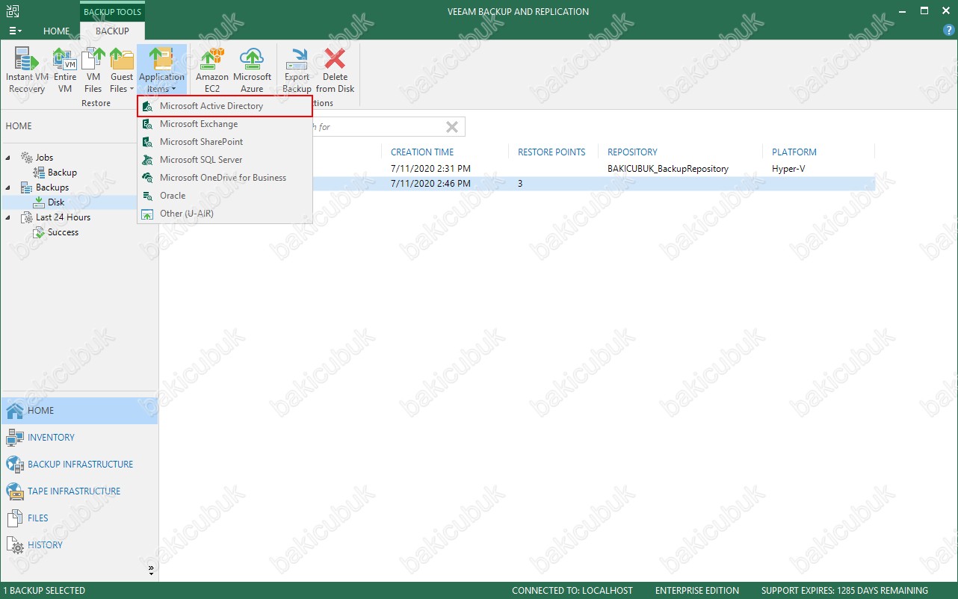Image resolution: width=958 pixels, height=599 pixels.
Task: Choose Oracle from the dropdown menu
Action: pyautogui.click(x=225, y=196)
